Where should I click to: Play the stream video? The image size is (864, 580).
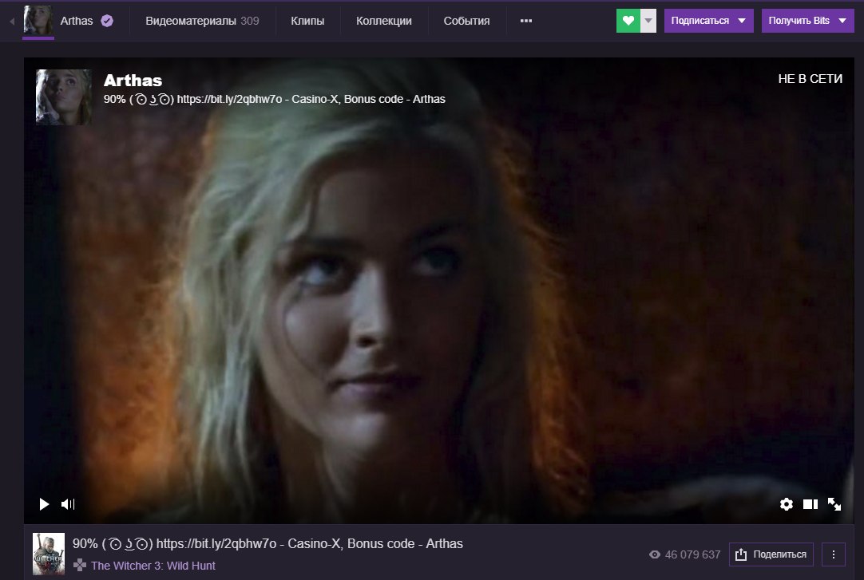pos(44,504)
